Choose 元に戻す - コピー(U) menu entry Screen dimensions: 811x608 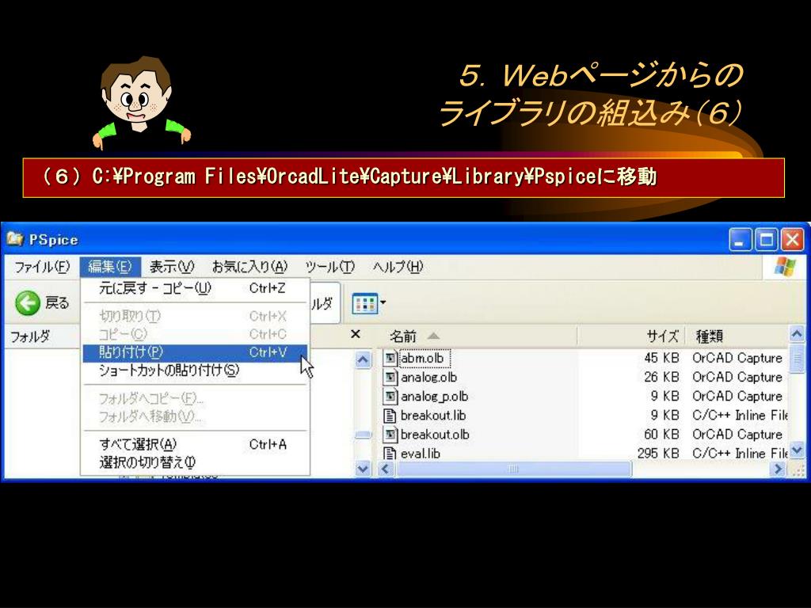point(195,288)
